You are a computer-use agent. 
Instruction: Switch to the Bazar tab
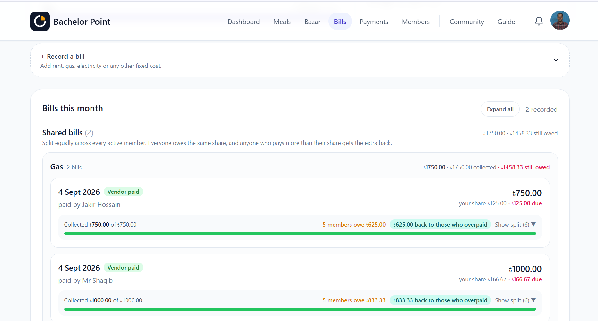pyautogui.click(x=312, y=22)
